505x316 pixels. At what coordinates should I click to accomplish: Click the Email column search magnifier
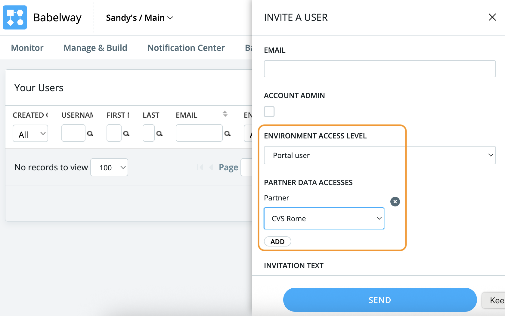pyautogui.click(x=228, y=134)
